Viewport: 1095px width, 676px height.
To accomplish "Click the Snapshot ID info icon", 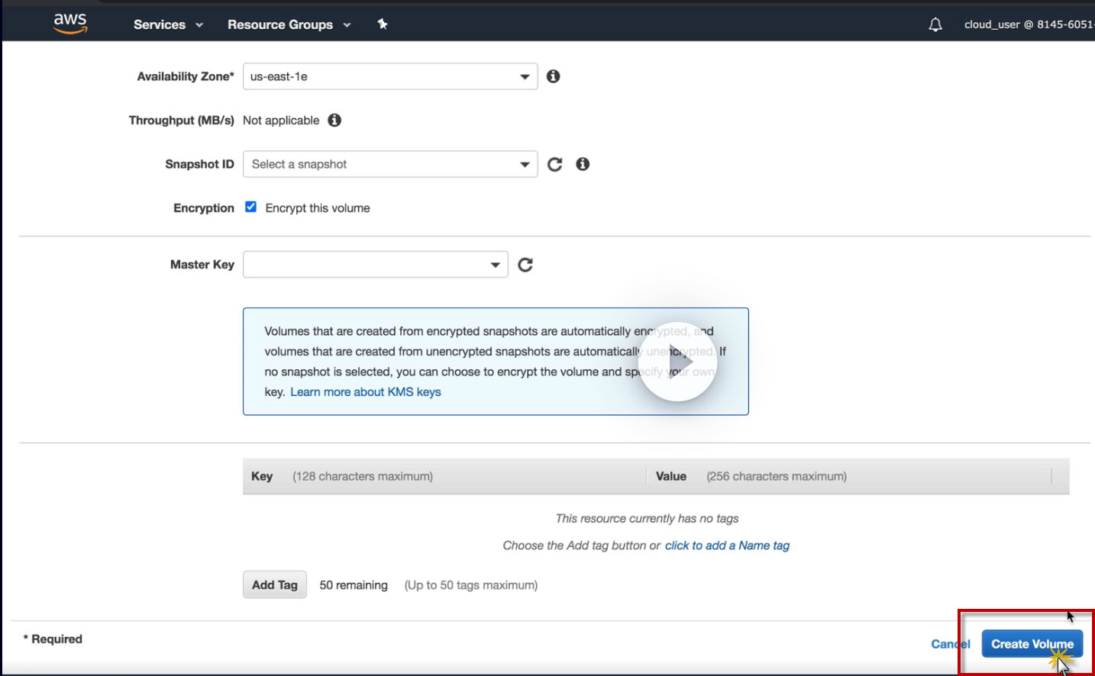I will 583,164.
